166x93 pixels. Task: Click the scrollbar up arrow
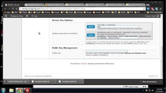coord(162,16)
